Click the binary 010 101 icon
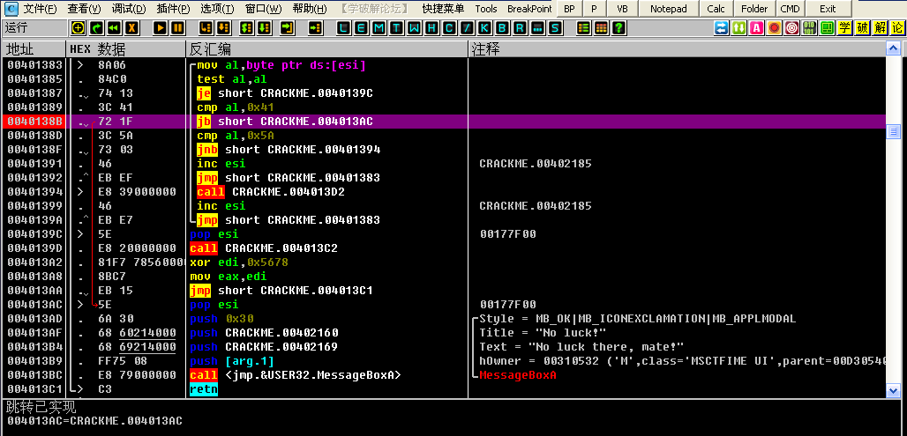The image size is (907, 436). click(809, 27)
